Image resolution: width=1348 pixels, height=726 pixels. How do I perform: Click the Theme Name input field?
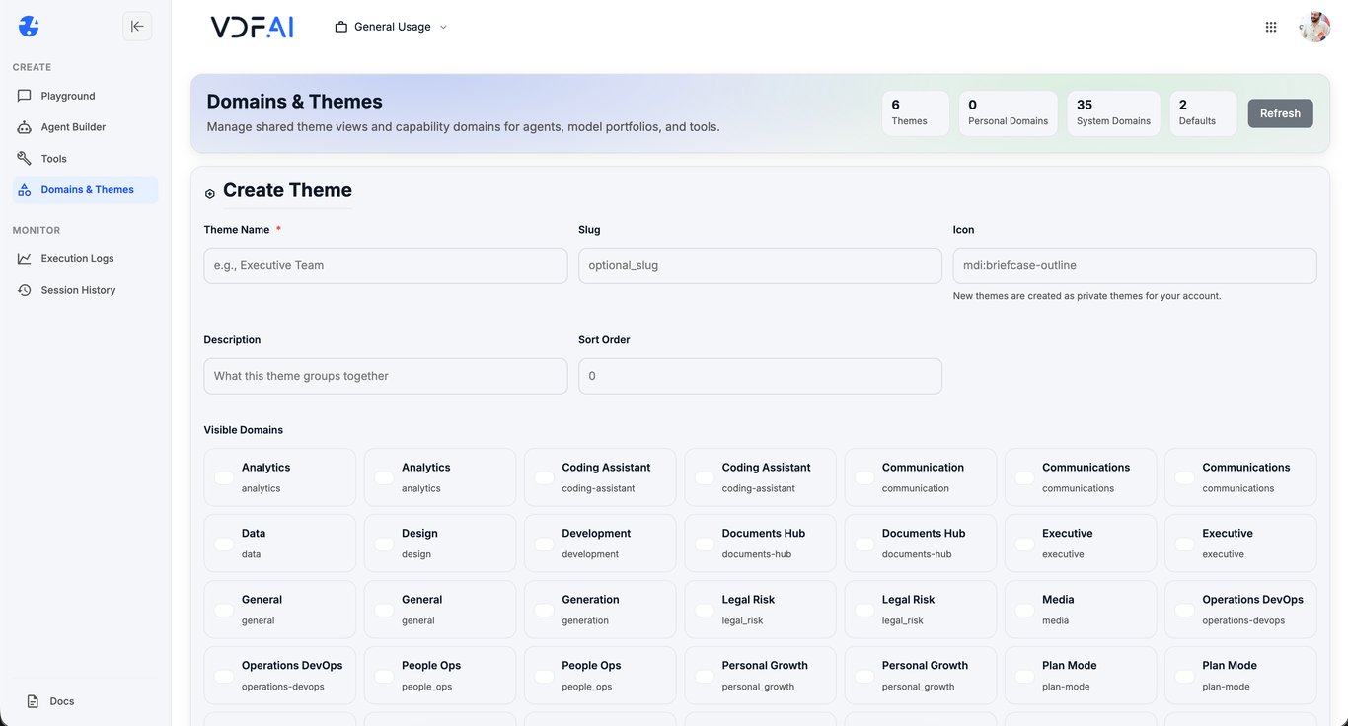385,265
